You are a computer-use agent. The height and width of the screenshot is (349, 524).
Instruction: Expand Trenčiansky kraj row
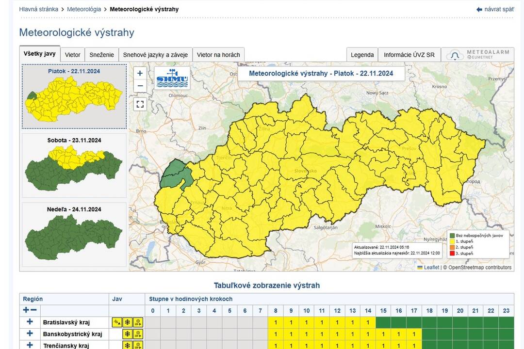pos(30,346)
